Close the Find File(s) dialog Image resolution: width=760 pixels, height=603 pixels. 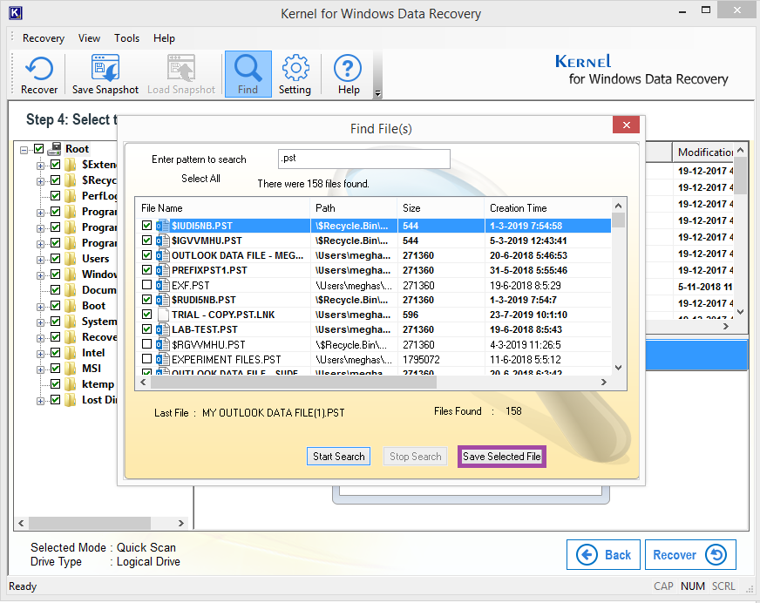[627, 125]
